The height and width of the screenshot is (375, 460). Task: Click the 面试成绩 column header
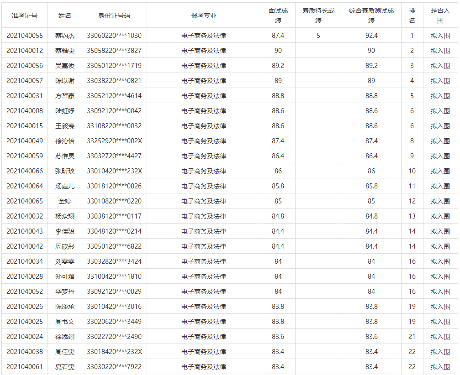coord(278,16)
